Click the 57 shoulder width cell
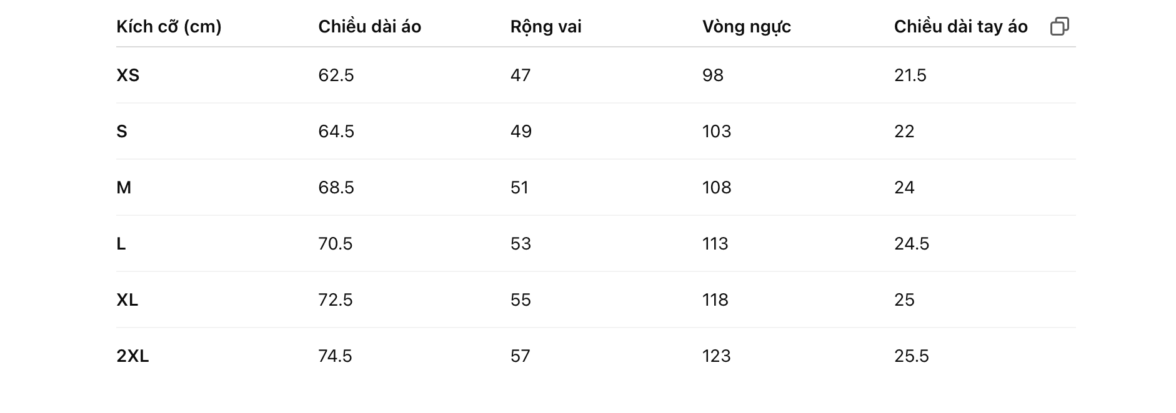 click(x=520, y=356)
